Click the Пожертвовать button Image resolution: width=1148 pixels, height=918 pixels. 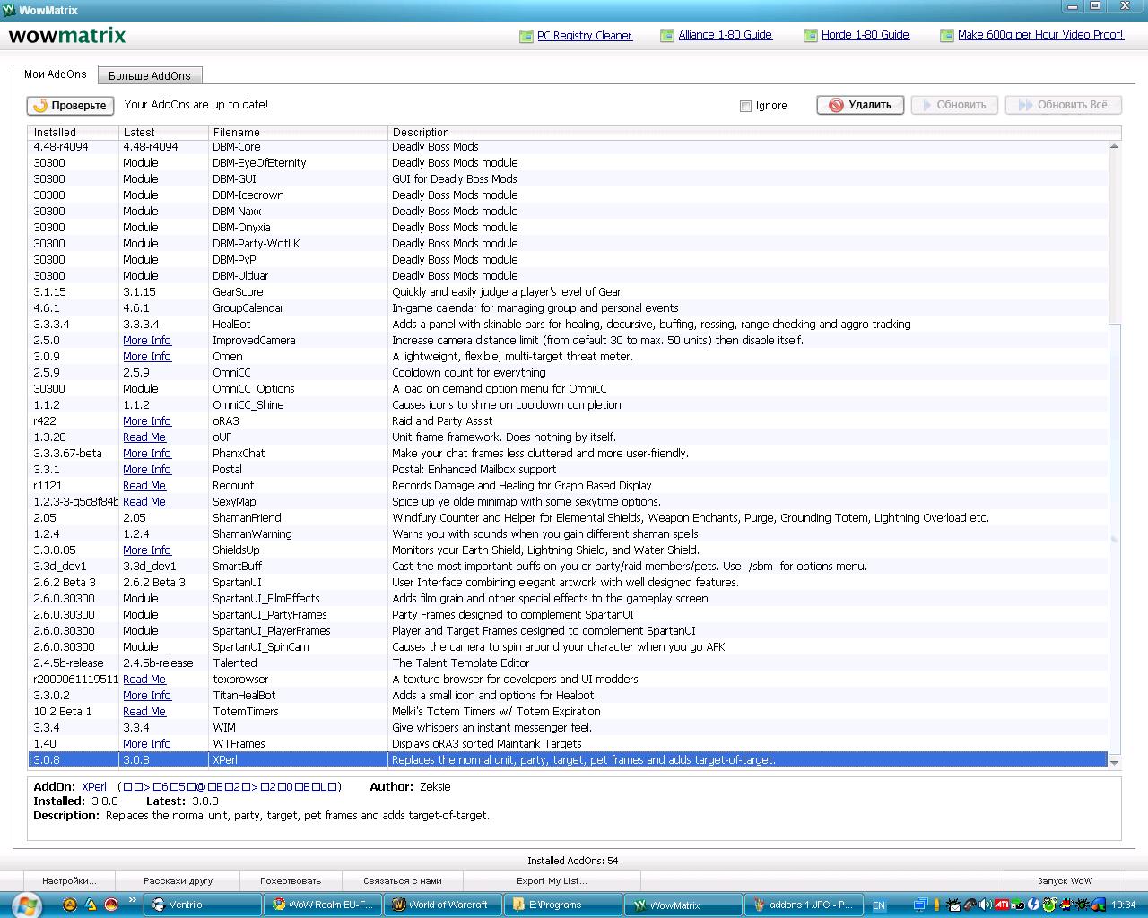[x=290, y=880]
